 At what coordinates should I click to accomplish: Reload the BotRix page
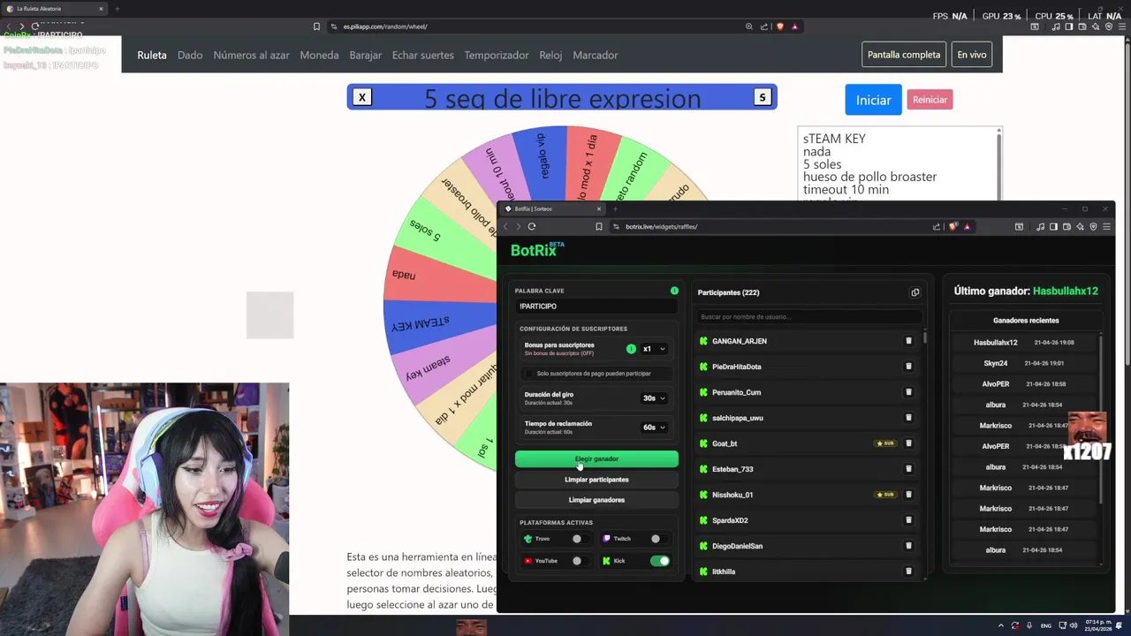coord(532,226)
